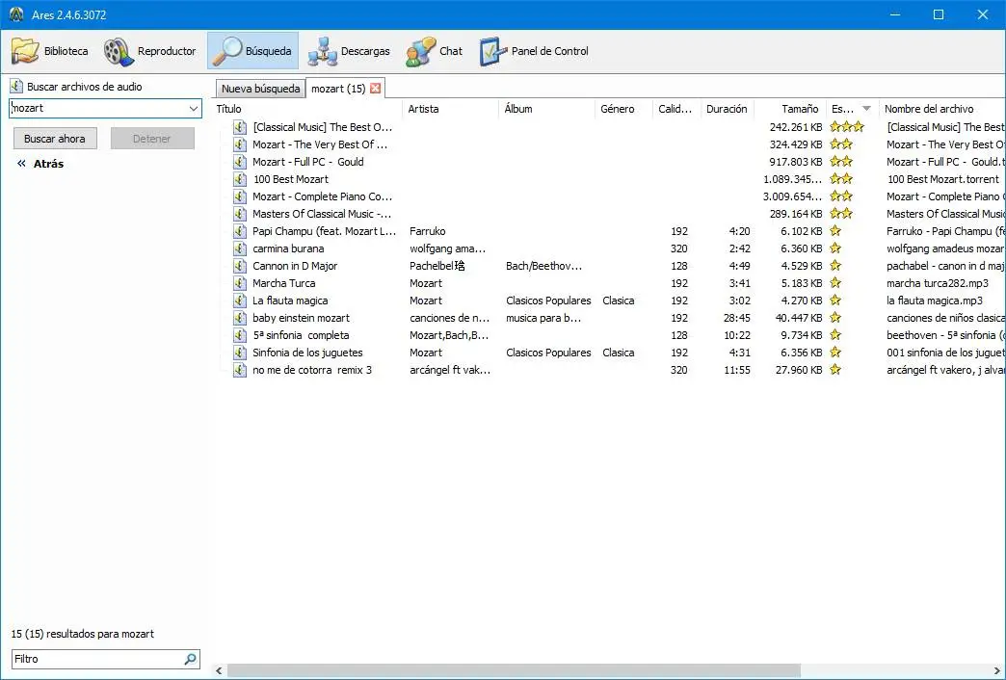Image resolution: width=1006 pixels, height=680 pixels.
Task: Switch to the 'Nueva búsqueda' tab
Action: pos(260,89)
